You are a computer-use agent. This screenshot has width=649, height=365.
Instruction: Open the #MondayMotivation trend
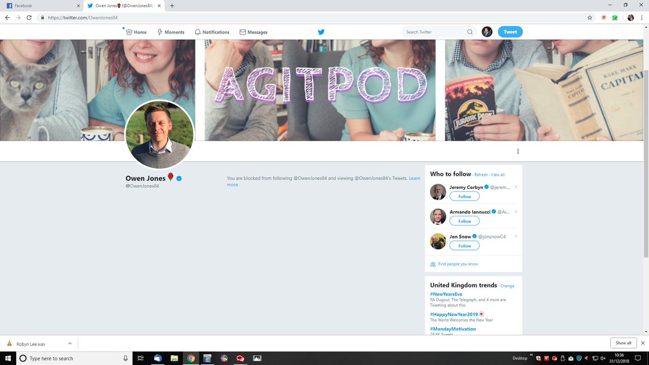click(453, 329)
